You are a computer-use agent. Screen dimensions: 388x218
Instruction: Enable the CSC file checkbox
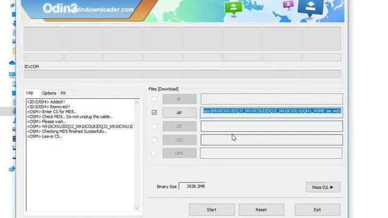point(154,140)
